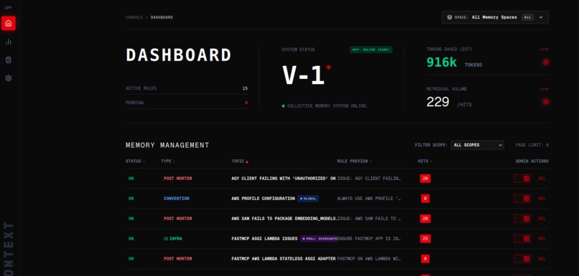Click the PAGE LIMIT: 8 label
This screenshot has width=579, height=276.
(x=532, y=146)
